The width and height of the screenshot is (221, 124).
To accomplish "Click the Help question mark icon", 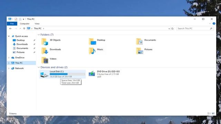I will coord(214,24).
